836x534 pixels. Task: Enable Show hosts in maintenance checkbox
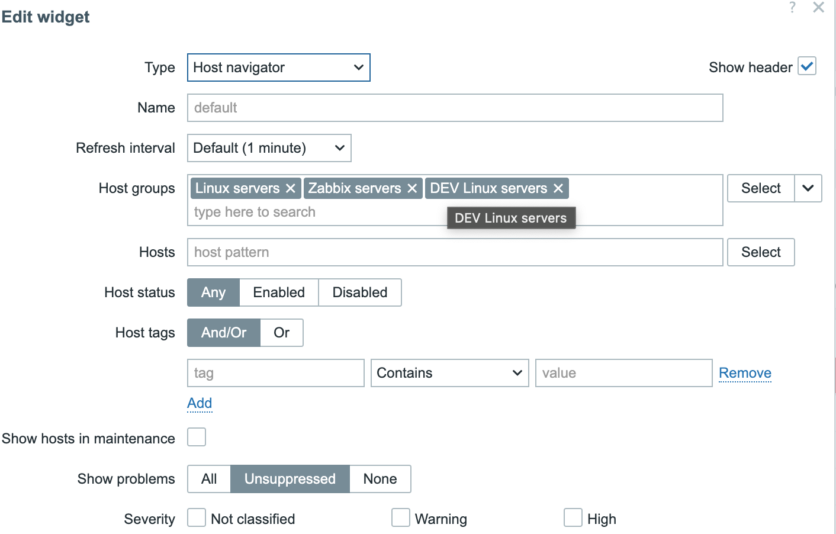pos(197,438)
